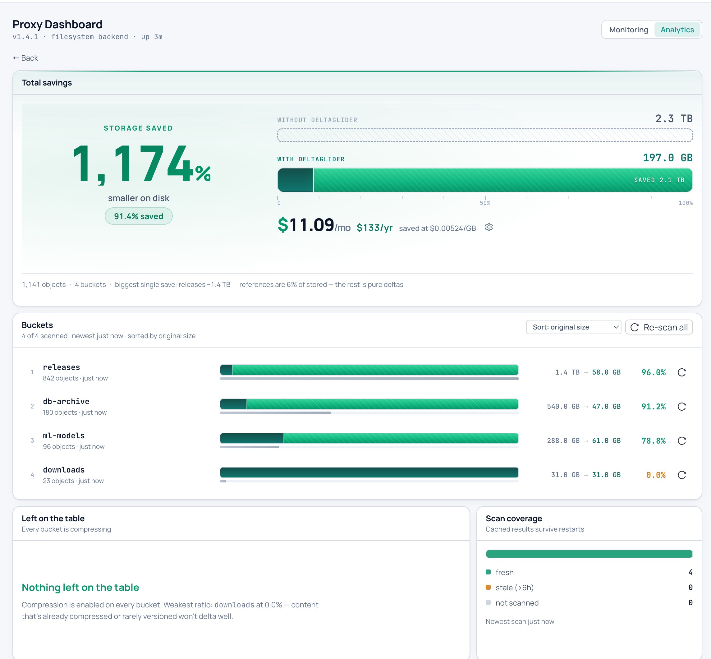711x659 pixels.
Task: Click the orange 0.0% savings value
Action: pyautogui.click(x=656, y=475)
